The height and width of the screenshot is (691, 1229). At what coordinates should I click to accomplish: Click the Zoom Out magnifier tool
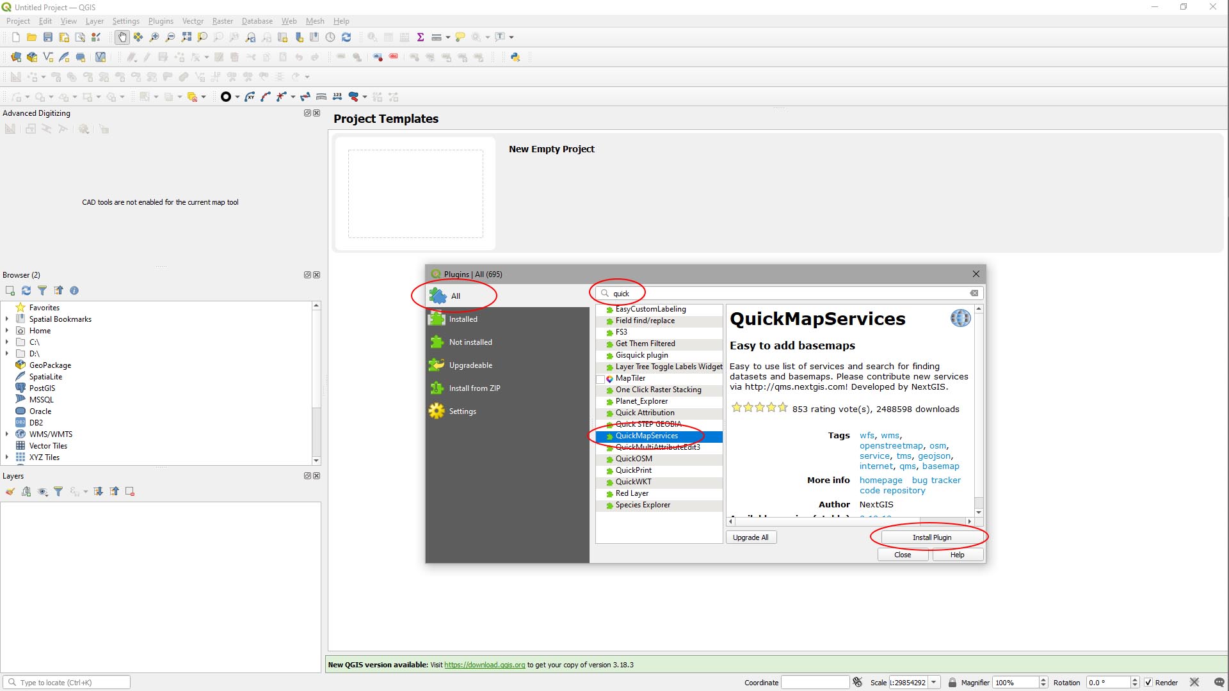pos(170,37)
